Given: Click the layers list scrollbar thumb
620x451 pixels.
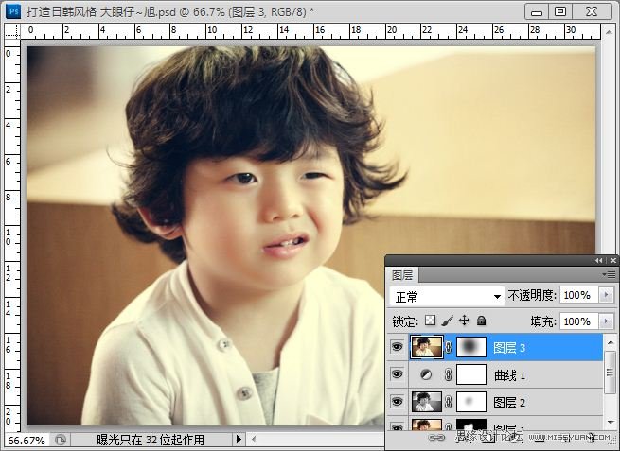Looking at the screenshot, I should click(611, 373).
